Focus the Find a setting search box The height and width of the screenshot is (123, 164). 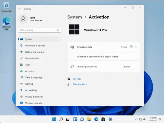click(x=40, y=30)
